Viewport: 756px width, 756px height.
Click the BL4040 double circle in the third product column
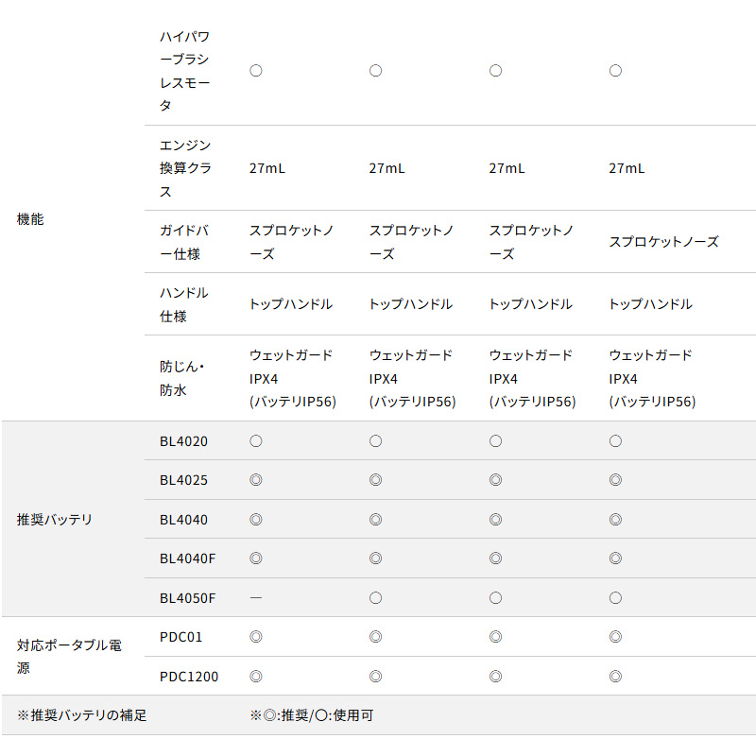pyautogui.click(x=495, y=520)
